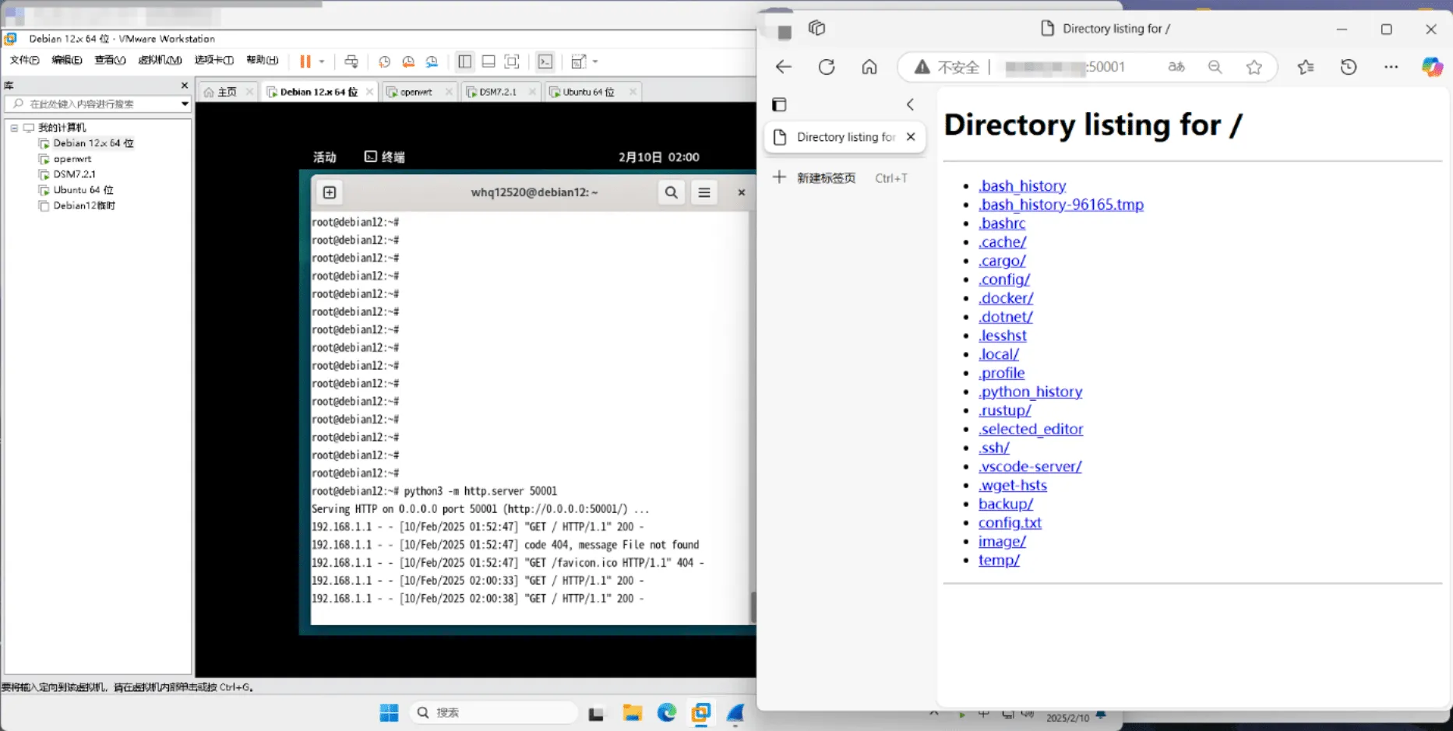Expand the library search box dropdown
The image size is (1453, 731).
pyautogui.click(x=185, y=104)
